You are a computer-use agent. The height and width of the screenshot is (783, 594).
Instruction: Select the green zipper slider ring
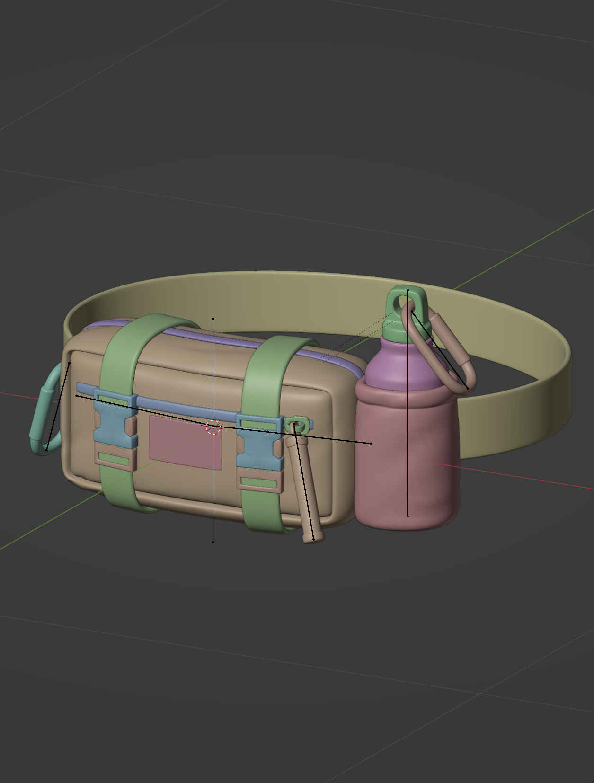click(298, 425)
